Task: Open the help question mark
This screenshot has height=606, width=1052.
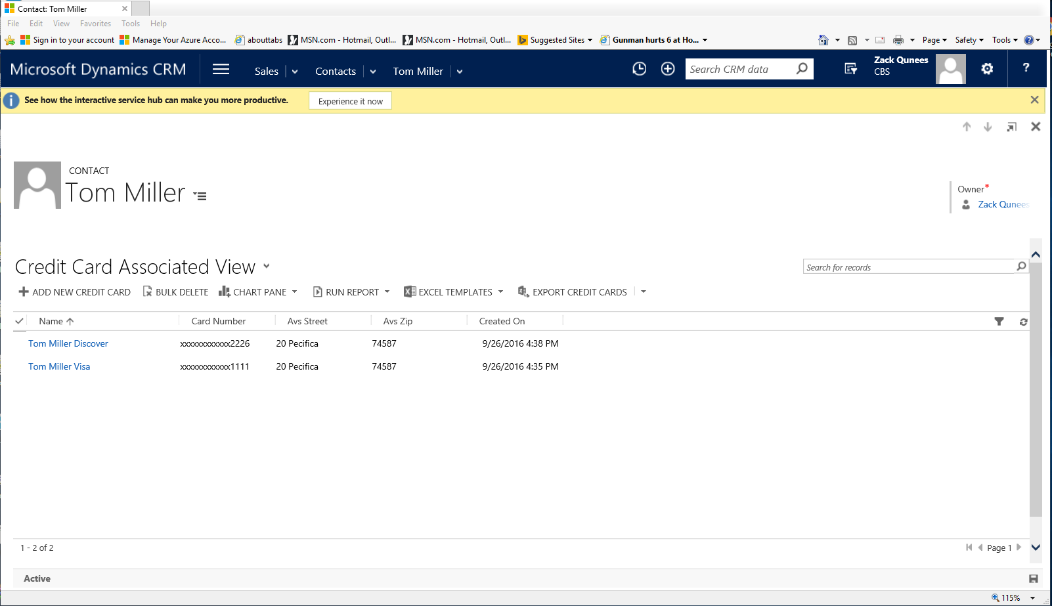Action: coord(1026,68)
